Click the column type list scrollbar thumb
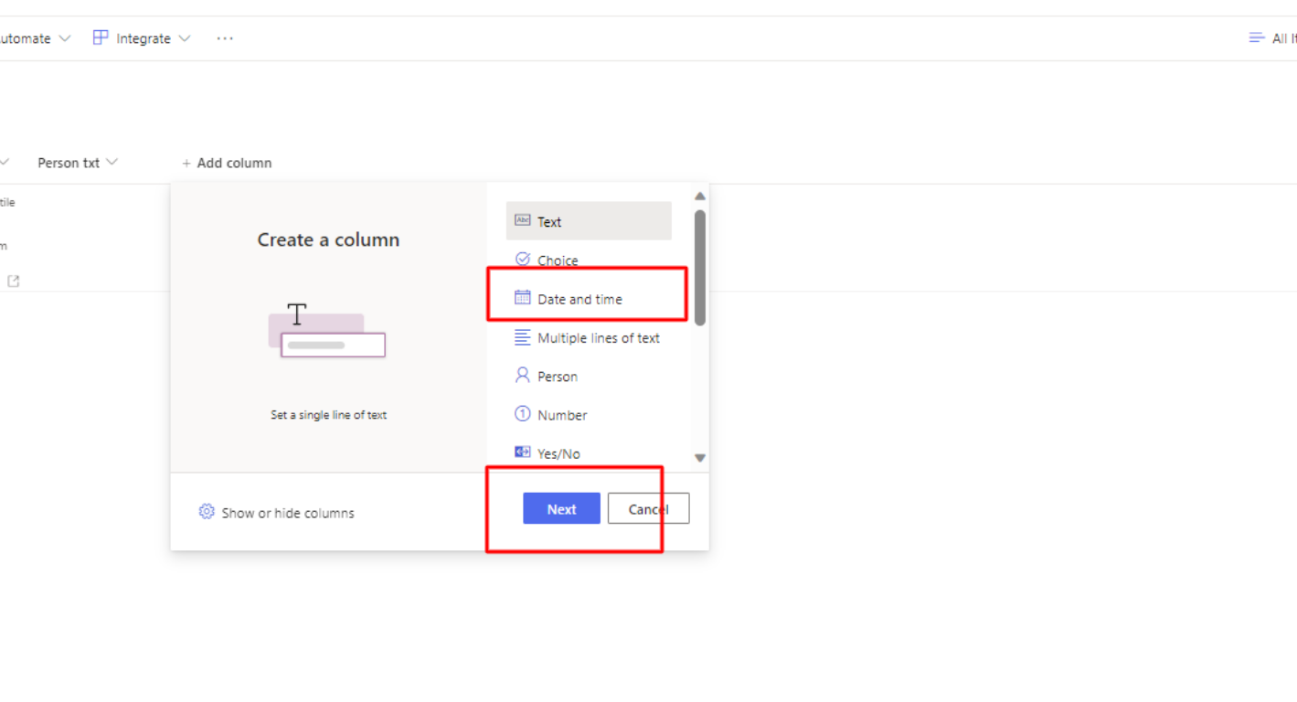This screenshot has height=702, width=1297. tap(698, 265)
